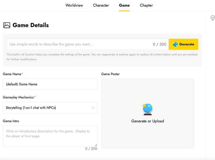This screenshot has width=215, height=160.
Task: Click the yellow Generate button
Action: [183, 44]
